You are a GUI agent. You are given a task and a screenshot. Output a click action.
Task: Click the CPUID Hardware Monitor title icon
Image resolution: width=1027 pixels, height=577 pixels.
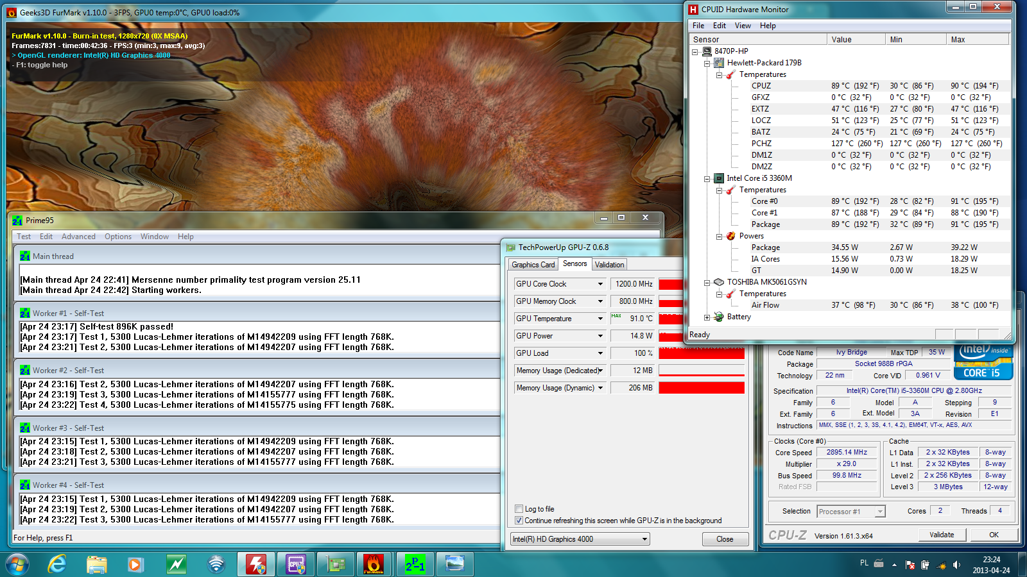click(x=693, y=9)
